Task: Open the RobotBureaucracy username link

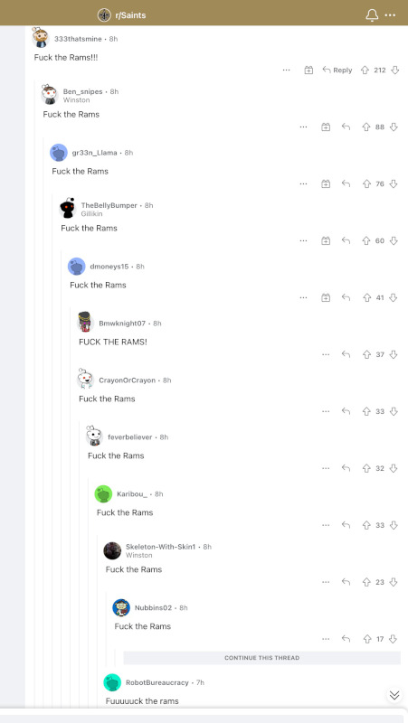Action: pyautogui.click(x=157, y=682)
